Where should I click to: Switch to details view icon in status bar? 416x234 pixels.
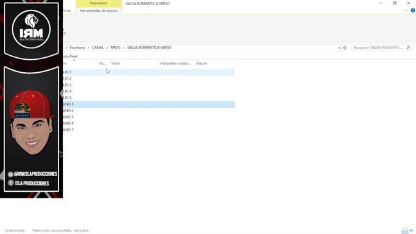point(404,230)
